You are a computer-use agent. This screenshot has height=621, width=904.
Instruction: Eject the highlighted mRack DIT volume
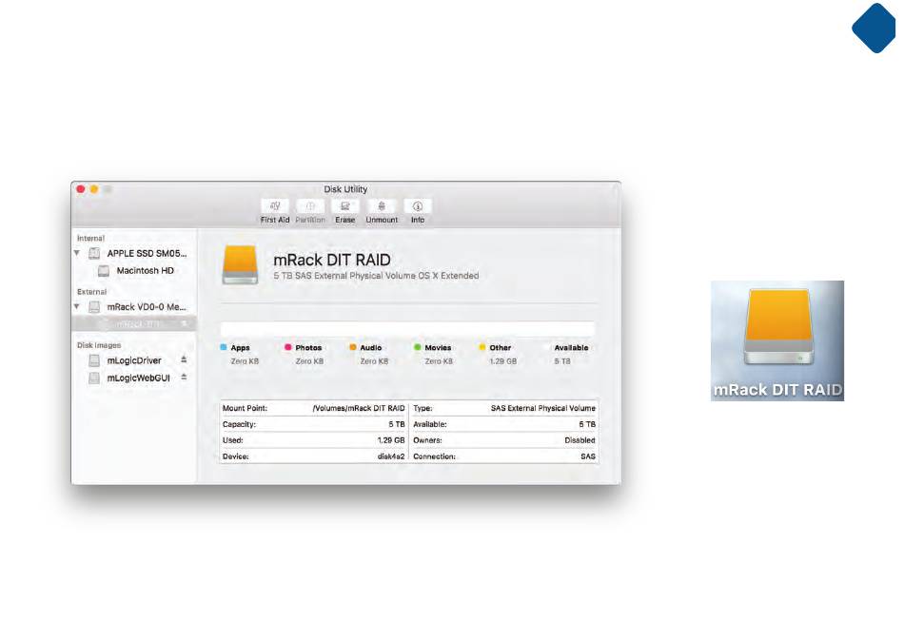pyautogui.click(x=184, y=323)
